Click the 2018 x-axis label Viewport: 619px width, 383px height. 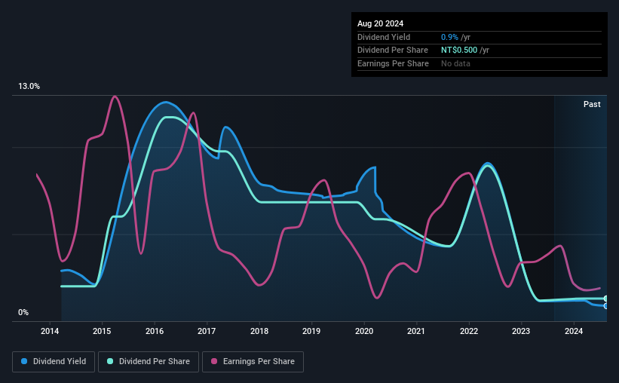click(259, 331)
